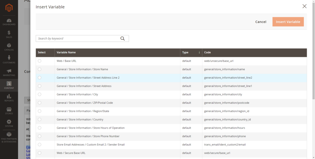Select the ZIP/Postal Code radio button

pyautogui.click(x=40, y=103)
